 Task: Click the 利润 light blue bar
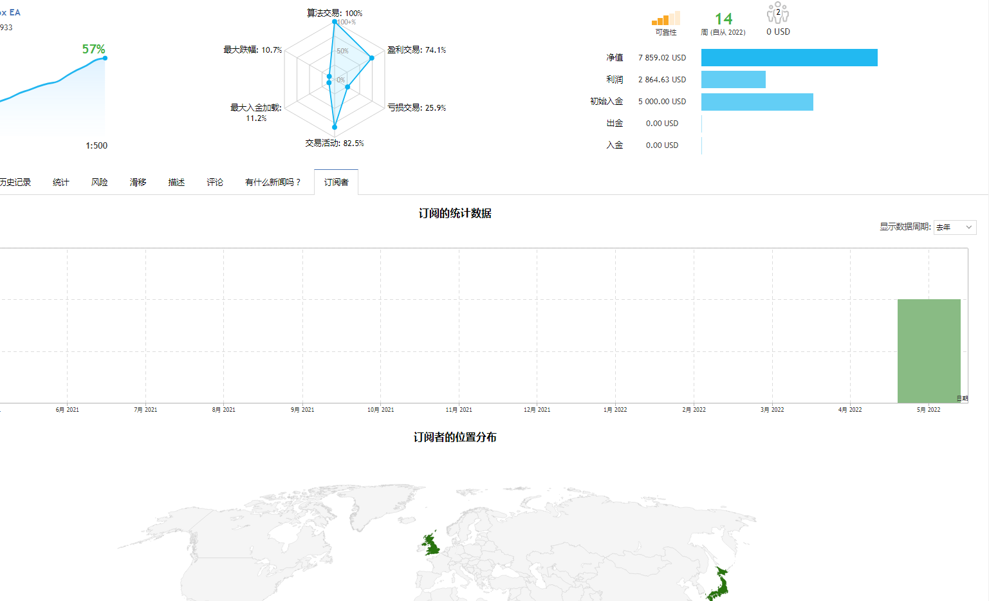click(x=734, y=80)
